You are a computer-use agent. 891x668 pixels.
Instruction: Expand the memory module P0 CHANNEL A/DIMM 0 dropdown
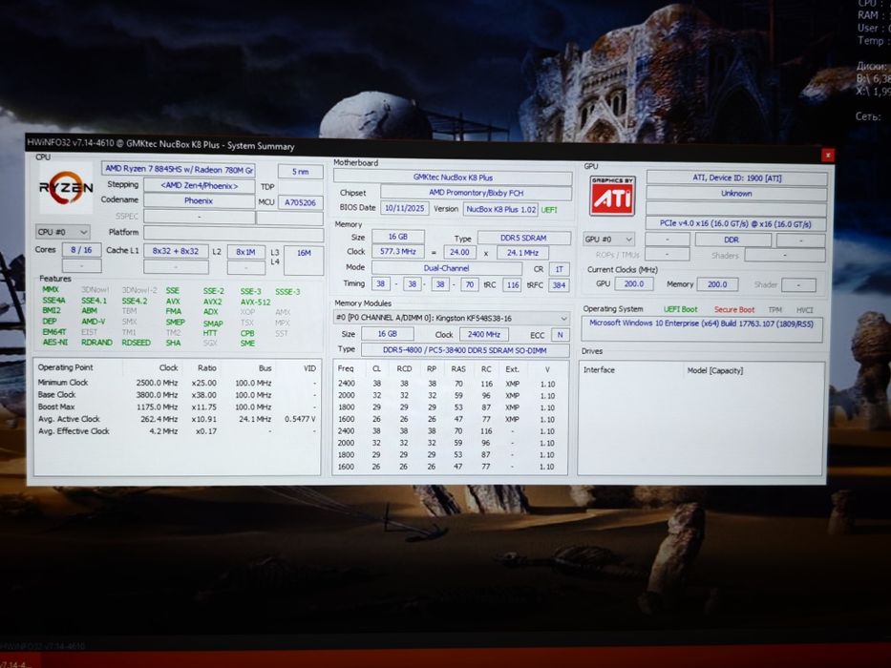452,318
